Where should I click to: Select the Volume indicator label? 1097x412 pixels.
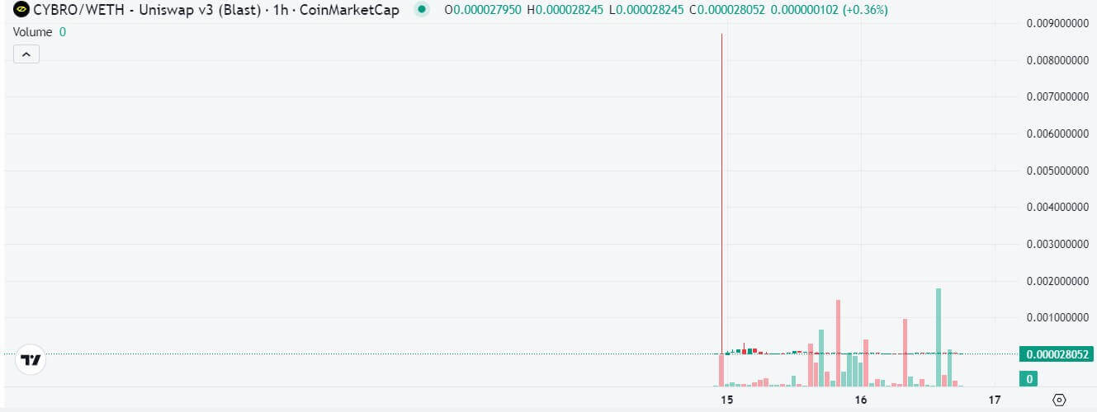33,32
